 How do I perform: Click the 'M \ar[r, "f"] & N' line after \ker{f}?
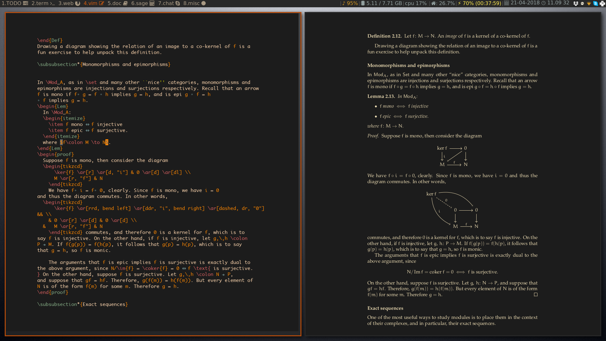pyautogui.click(x=78, y=178)
